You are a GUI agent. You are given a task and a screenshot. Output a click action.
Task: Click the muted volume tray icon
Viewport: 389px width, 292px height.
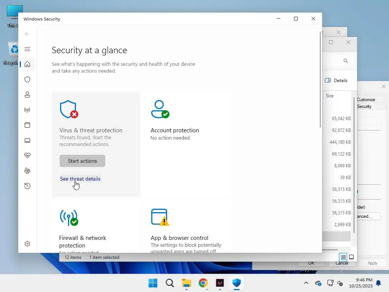click(340, 283)
